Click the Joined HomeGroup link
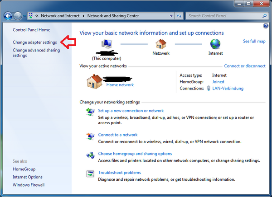The height and width of the screenshot is (197, 272). click(218, 82)
